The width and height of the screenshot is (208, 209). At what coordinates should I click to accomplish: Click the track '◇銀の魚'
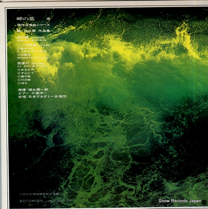(x=24, y=76)
